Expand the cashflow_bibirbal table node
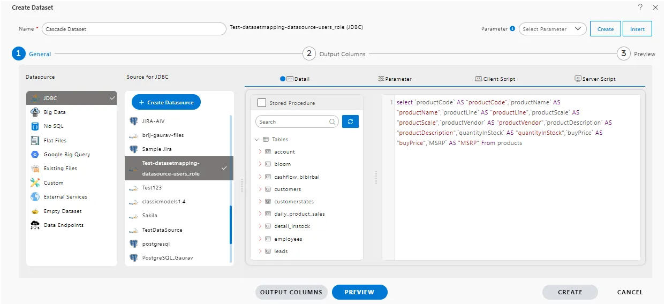 pyautogui.click(x=261, y=177)
